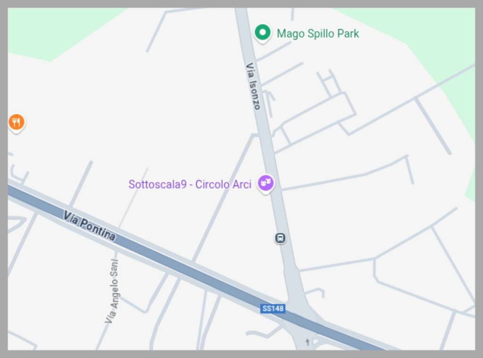Click the curved road stub left of the one-way arrow
The height and width of the screenshot is (358, 483).
[263, 333]
